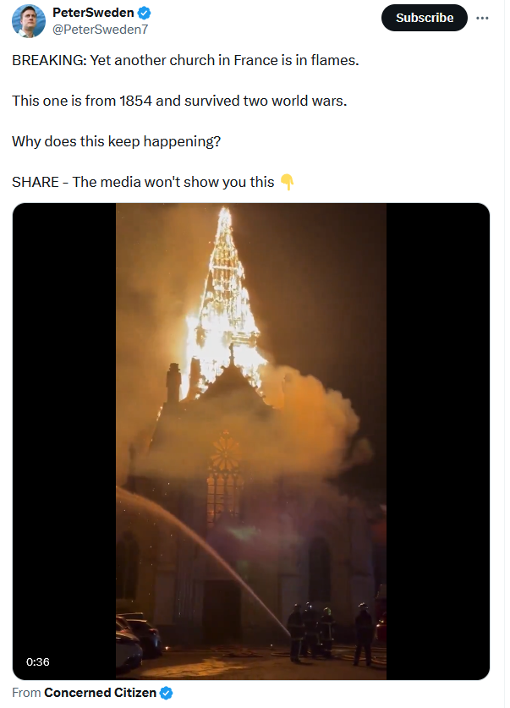Click the 'From' label under the video
The width and height of the screenshot is (510, 708).
26,693
